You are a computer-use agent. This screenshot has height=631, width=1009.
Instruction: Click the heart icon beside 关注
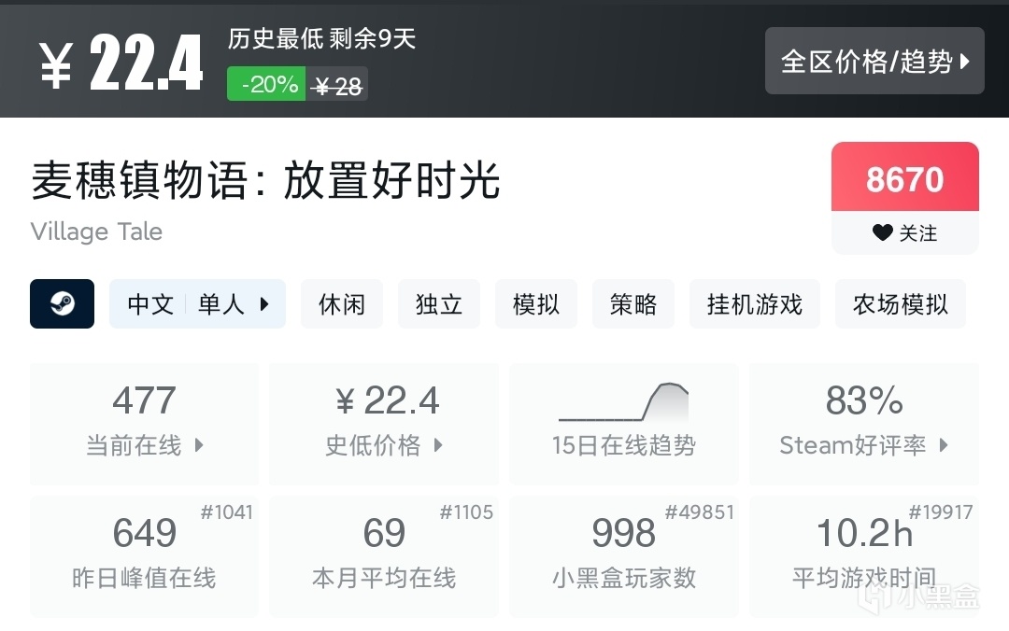[882, 232]
